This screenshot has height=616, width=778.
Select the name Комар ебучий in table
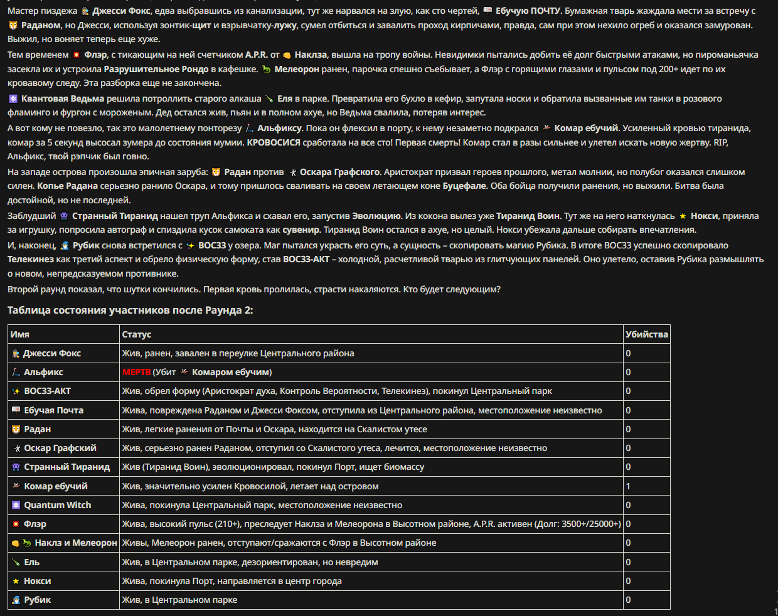(56, 486)
